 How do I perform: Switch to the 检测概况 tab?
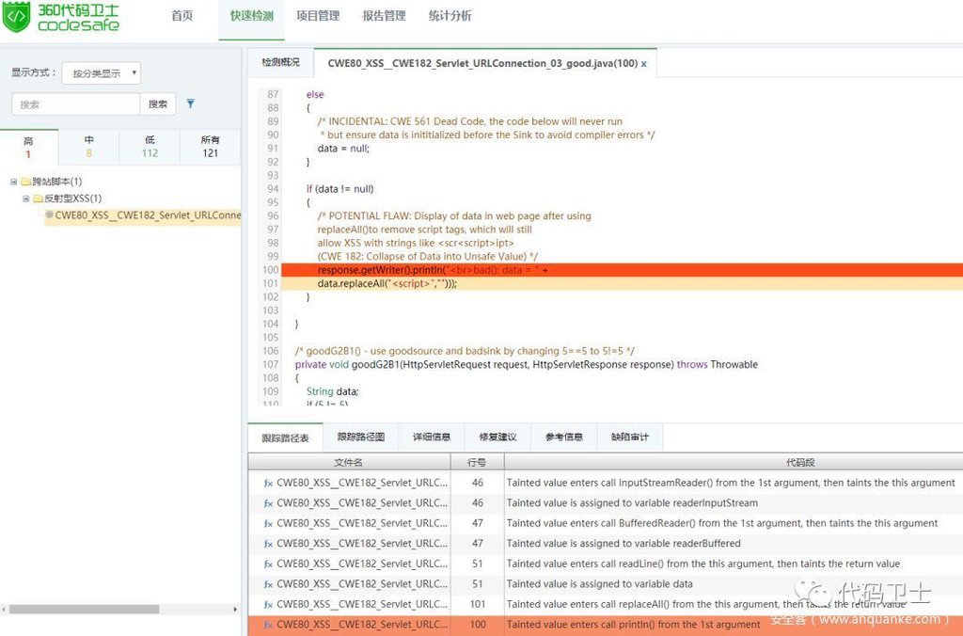point(280,62)
